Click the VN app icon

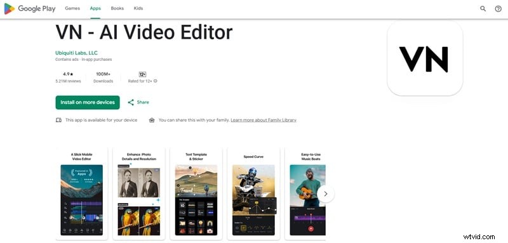[425, 59]
